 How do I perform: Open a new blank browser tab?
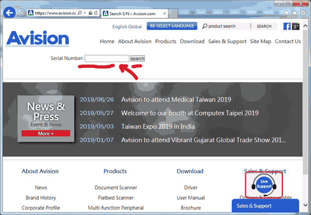[x=173, y=14]
